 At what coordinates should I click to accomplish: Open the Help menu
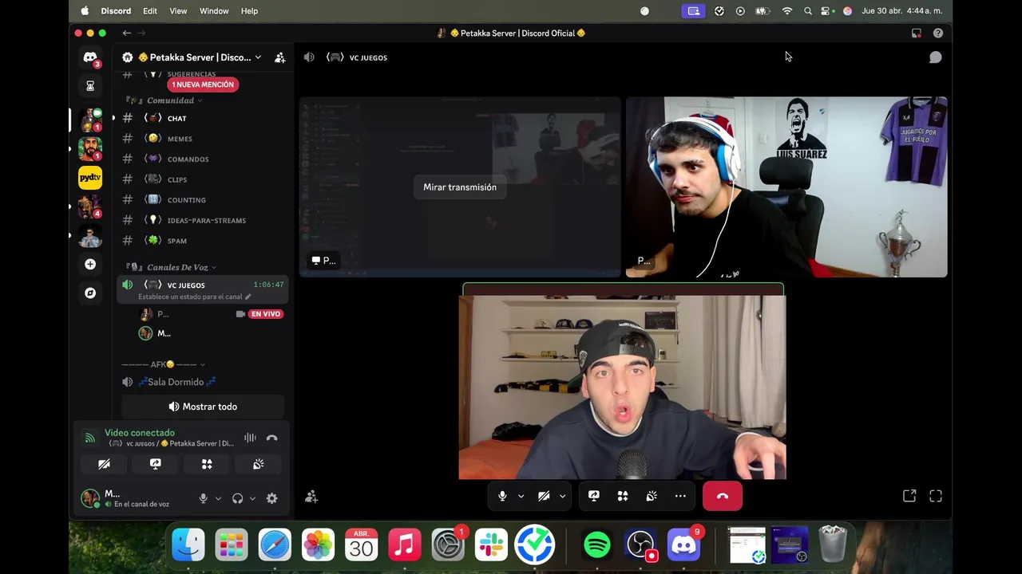(249, 11)
